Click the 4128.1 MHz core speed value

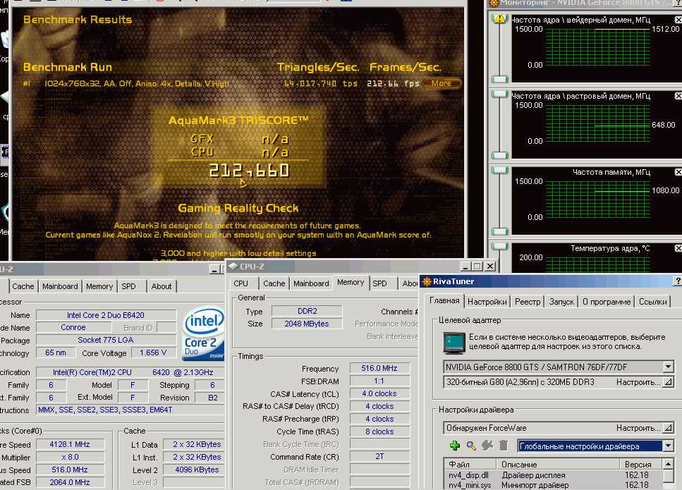(70, 444)
